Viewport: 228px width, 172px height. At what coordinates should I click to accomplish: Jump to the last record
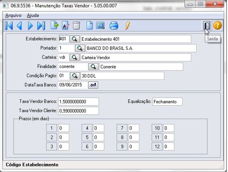pos(41,26)
